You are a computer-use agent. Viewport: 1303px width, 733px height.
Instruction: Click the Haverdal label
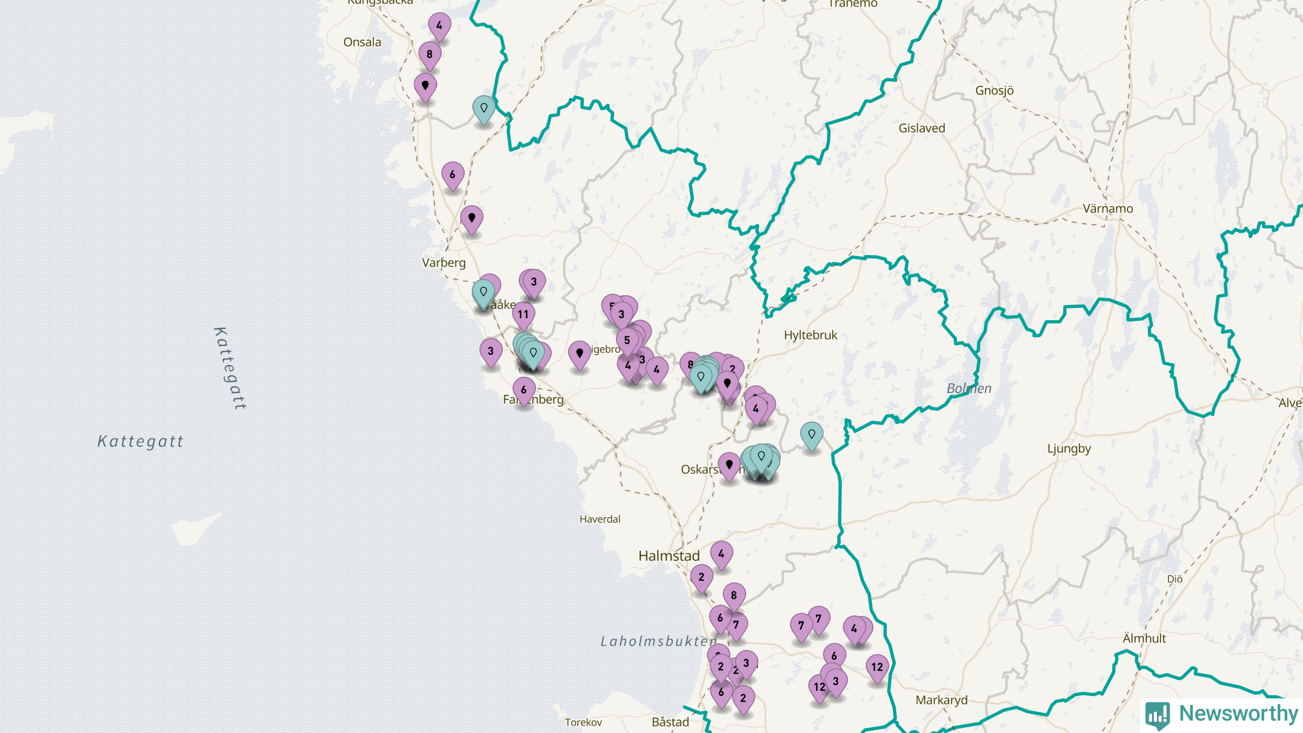point(600,519)
